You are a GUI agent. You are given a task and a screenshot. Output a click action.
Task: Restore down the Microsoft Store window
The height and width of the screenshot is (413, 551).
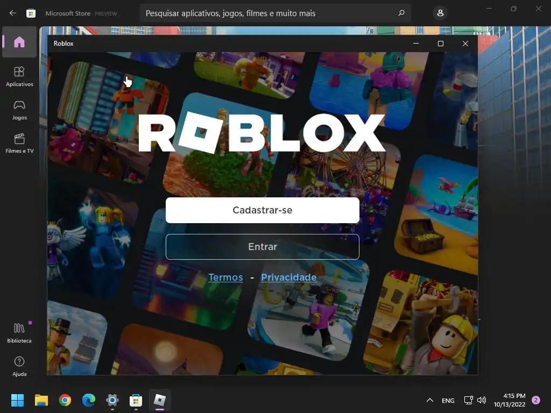(x=514, y=9)
